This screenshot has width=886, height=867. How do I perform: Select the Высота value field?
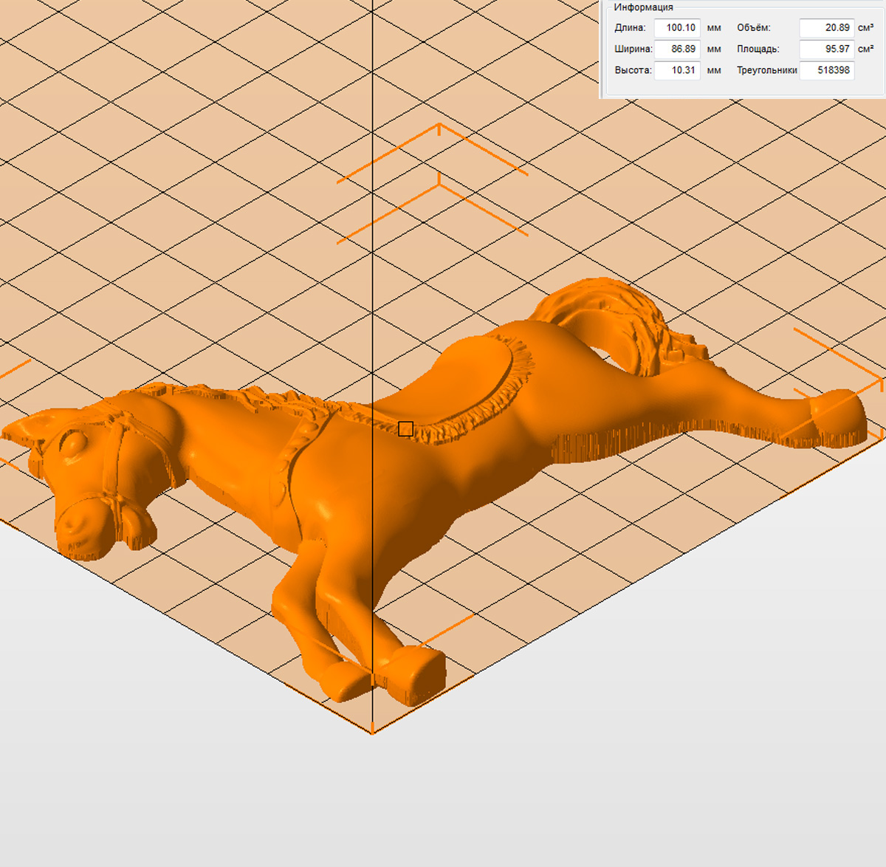pos(677,71)
